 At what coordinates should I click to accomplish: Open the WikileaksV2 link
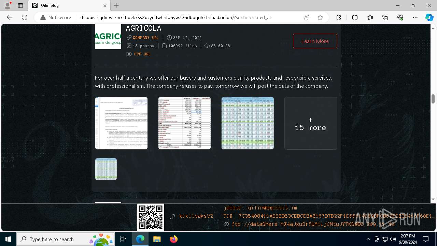[x=196, y=216]
